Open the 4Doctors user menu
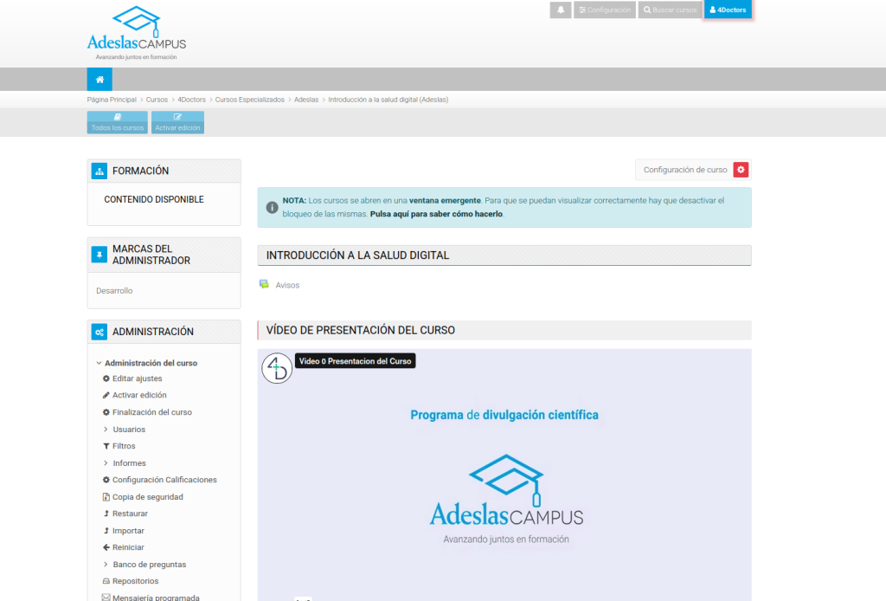Image resolution: width=886 pixels, height=601 pixels. tap(728, 10)
